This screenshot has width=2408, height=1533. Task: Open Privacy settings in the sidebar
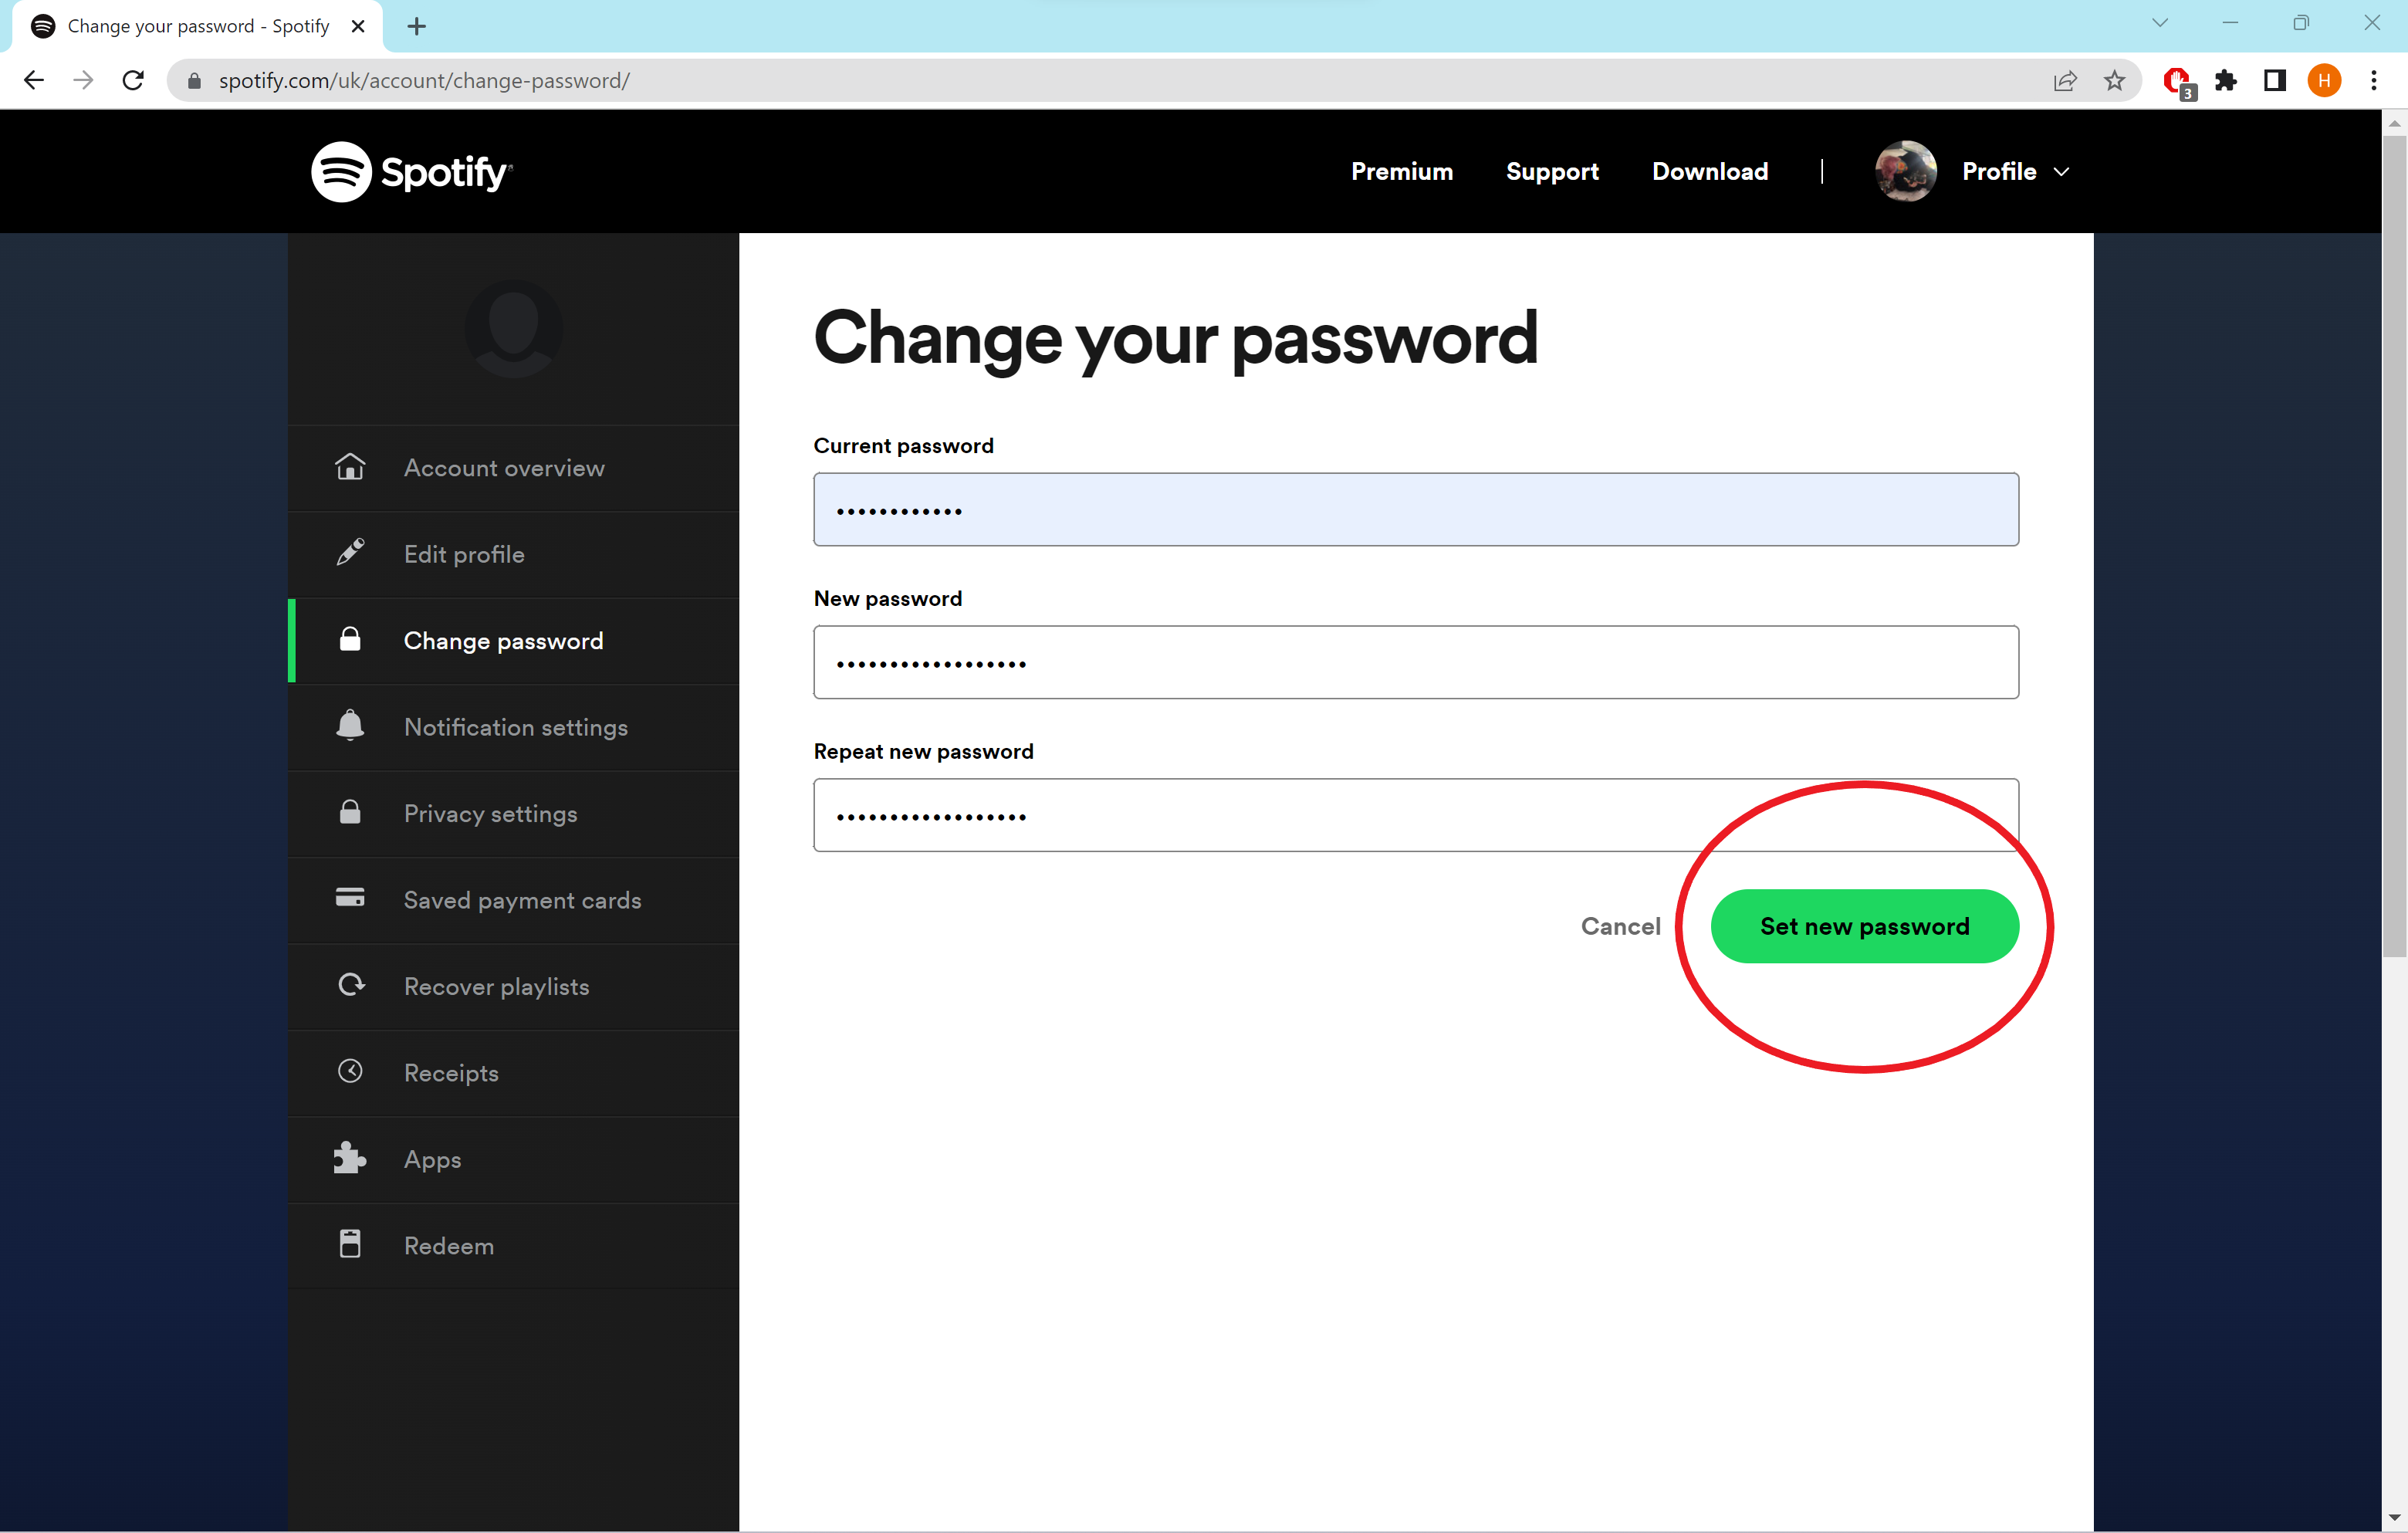coord(514,814)
